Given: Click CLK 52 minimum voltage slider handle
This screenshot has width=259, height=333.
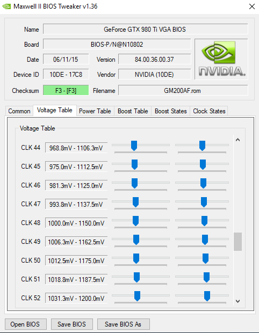Looking at the screenshot, I should tap(137, 296).
